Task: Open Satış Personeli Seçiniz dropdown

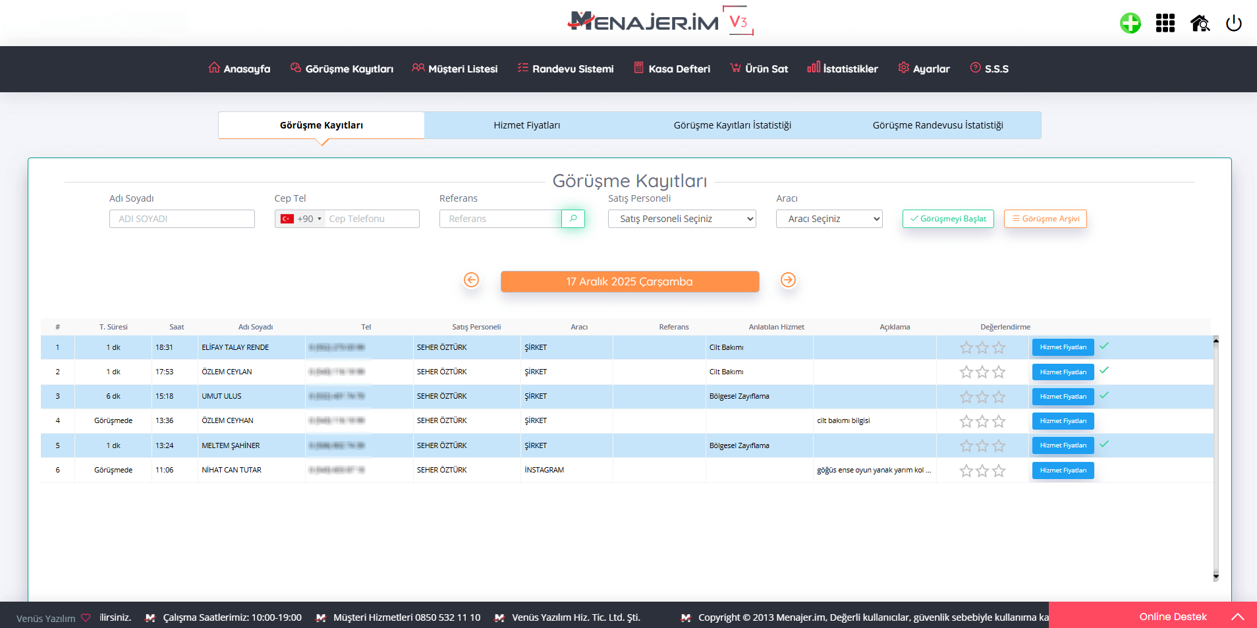Action: (681, 219)
